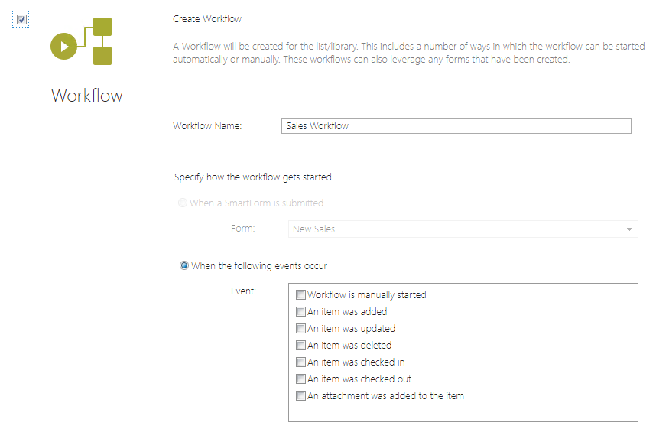
Task: Click the large Workflow heading text
Action: [86, 96]
